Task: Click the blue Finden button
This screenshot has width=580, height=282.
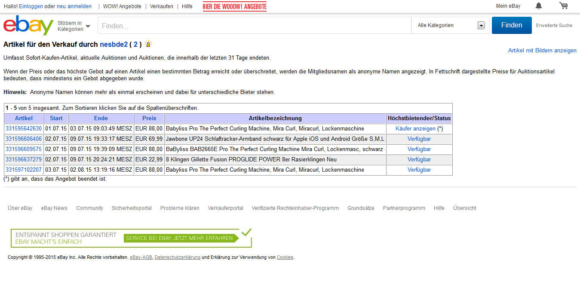Action: click(512, 25)
